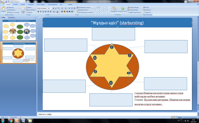
Task: Open the font size dropdown
Action: tap(51, 8)
